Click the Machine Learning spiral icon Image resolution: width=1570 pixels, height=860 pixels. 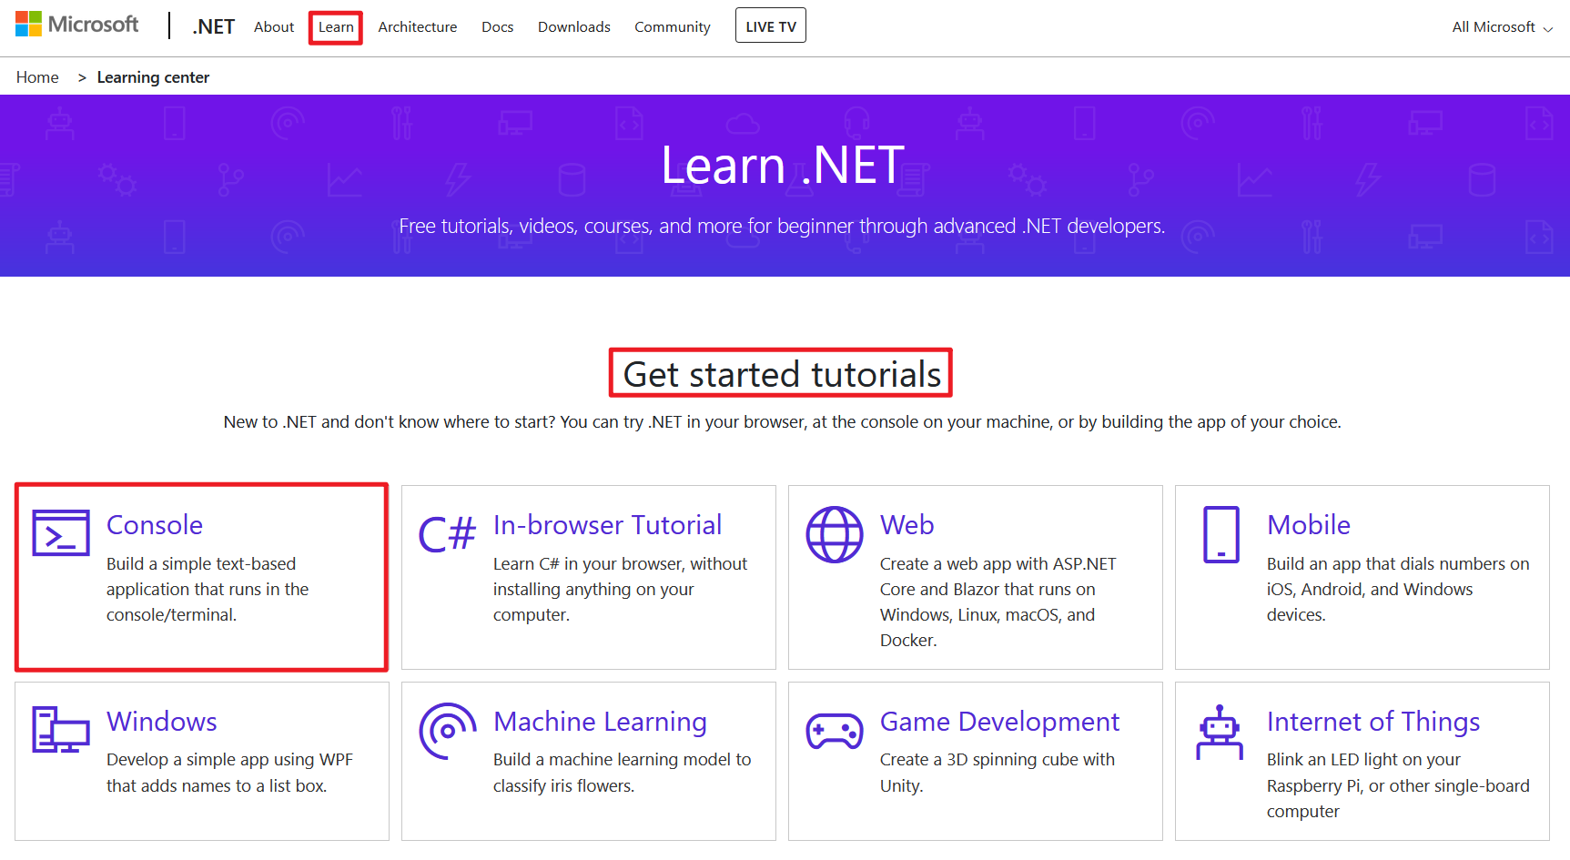[x=447, y=730]
